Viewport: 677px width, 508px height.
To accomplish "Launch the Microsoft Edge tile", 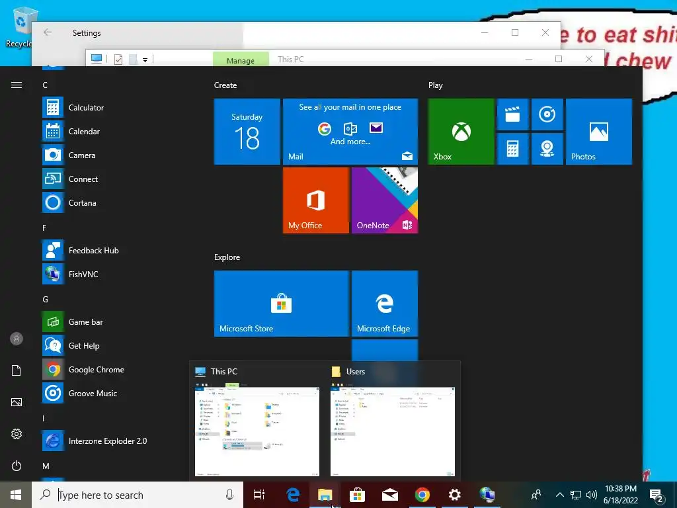I will (385, 303).
